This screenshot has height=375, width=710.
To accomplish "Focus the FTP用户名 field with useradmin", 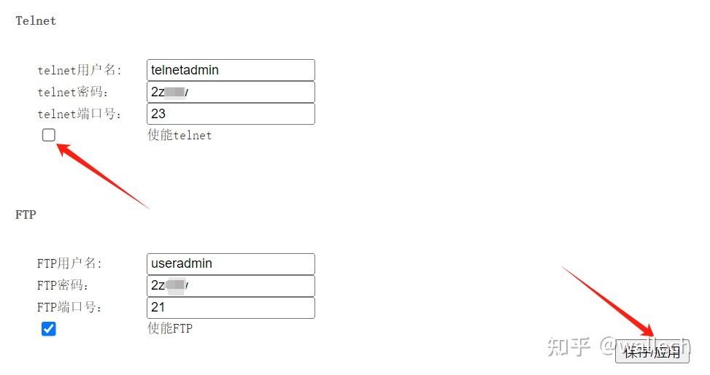I will (231, 264).
